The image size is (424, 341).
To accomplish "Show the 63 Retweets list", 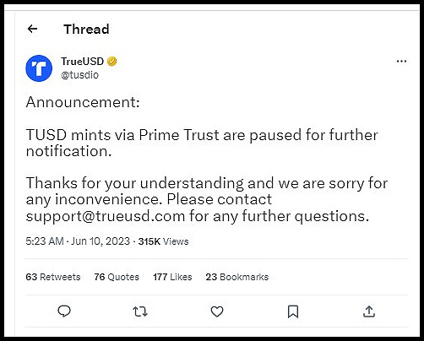I will [x=53, y=277].
